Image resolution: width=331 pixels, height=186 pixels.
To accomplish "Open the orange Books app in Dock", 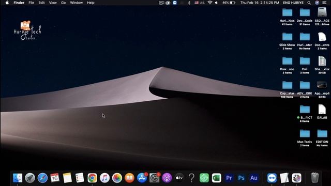I will pos(129,178).
